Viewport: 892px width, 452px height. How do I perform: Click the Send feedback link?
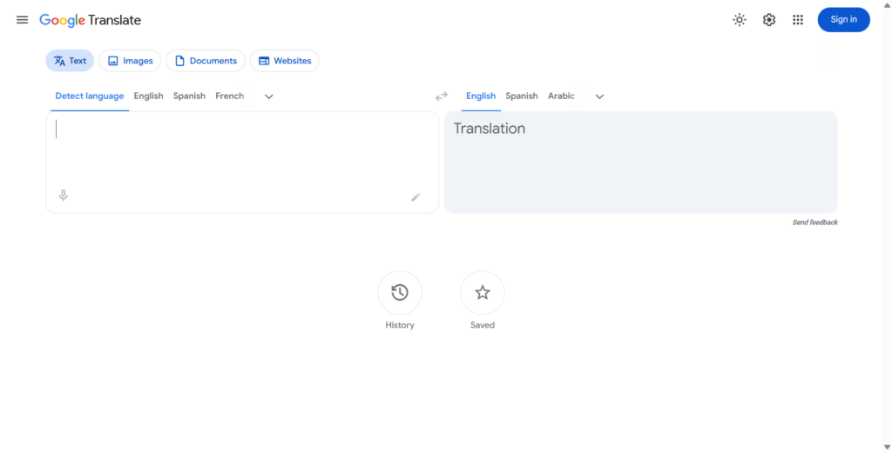(814, 223)
